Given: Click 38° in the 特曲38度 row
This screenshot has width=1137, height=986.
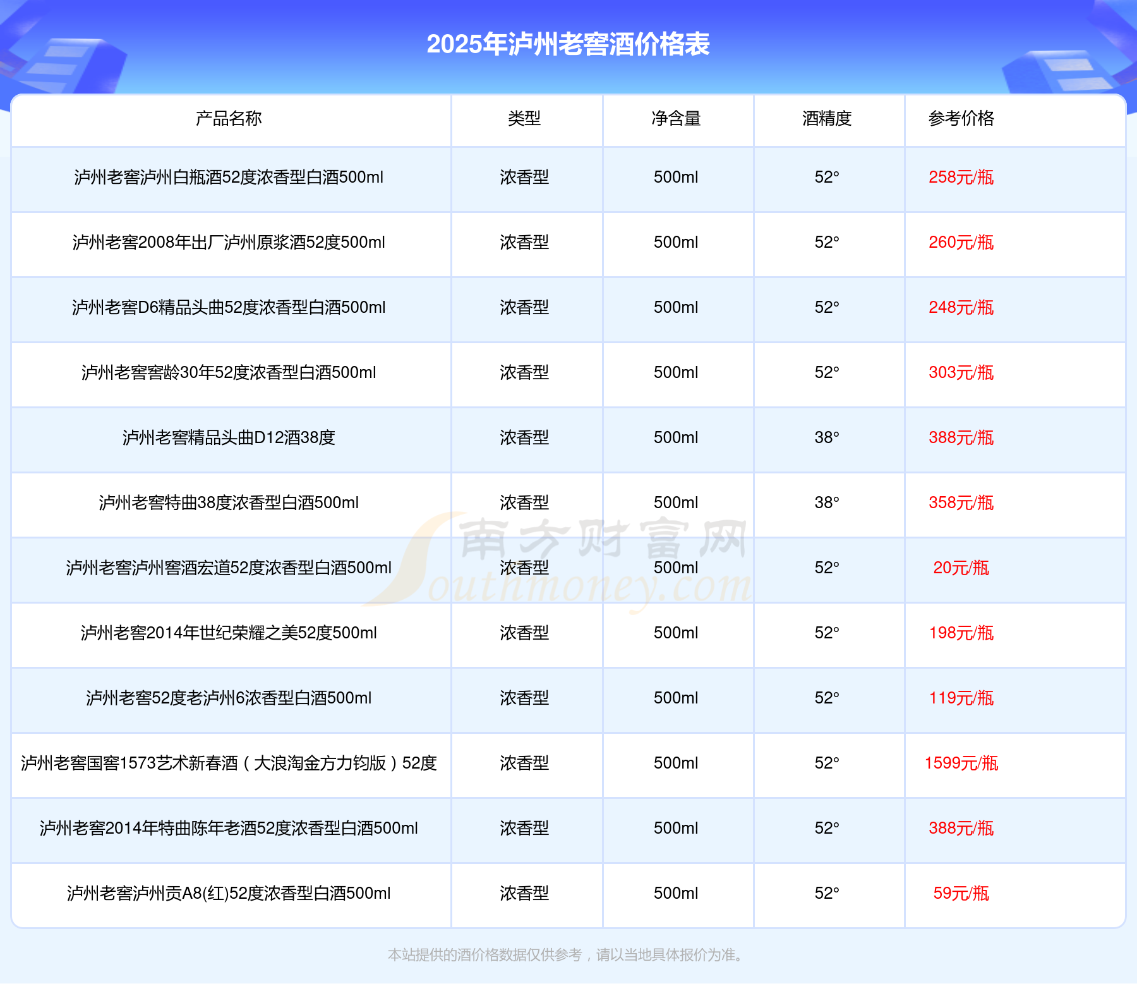Looking at the screenshot, I should [827, 503].
